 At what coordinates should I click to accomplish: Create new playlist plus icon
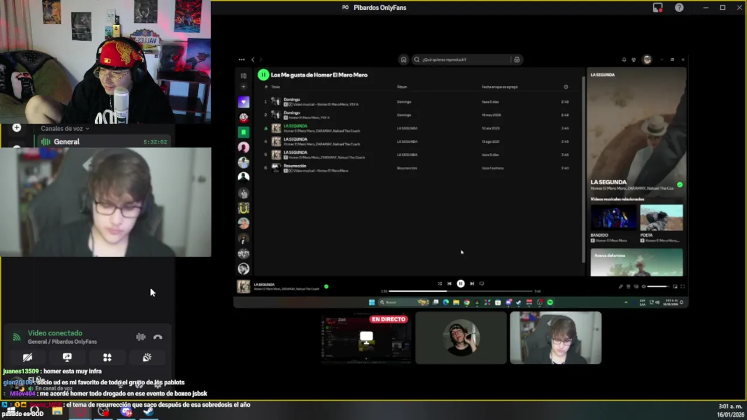click(243, 87)
